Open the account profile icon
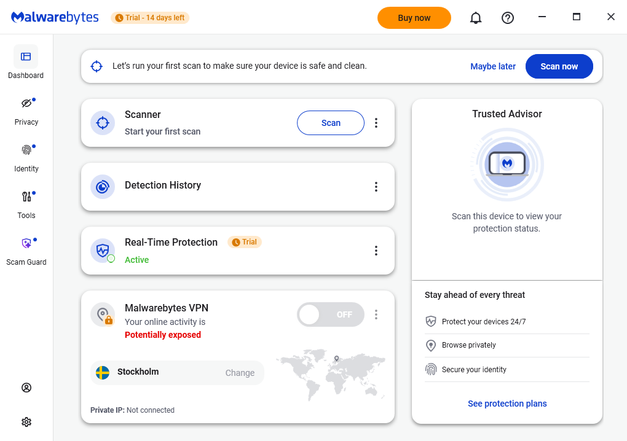 pos(26,388)
